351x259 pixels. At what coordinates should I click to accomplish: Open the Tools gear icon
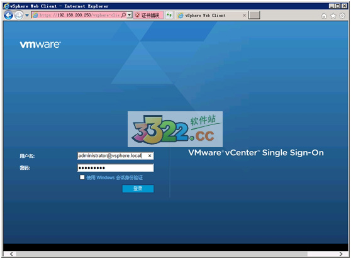point(342,16)
